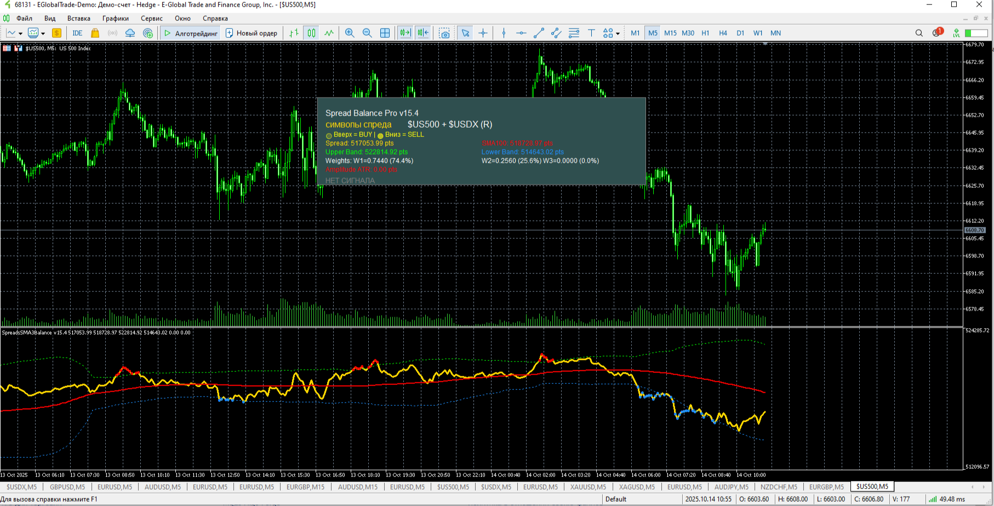This screenshot has width=994, height=506.
Task: Set timeframe to H1
Action: [x=705, y=33]
